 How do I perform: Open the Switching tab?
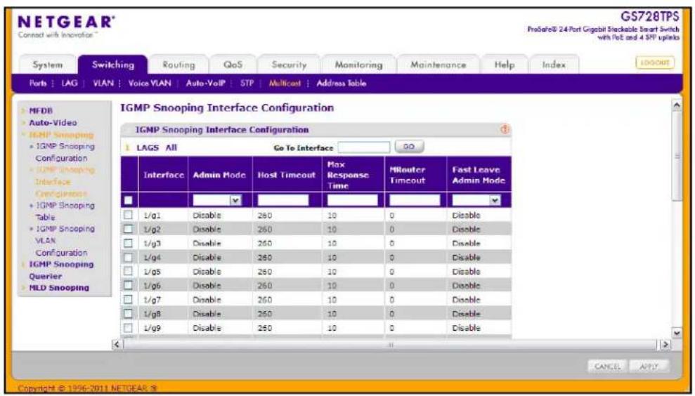point(113,65)
